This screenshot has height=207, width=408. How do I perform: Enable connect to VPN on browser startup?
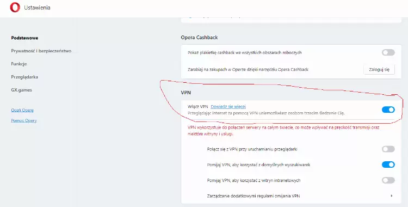click(x=388, y=149)
